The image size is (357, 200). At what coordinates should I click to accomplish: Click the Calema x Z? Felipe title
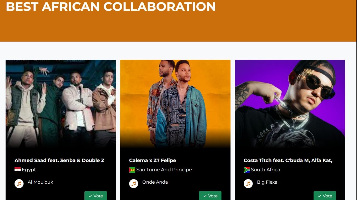[x=153, y=160]
